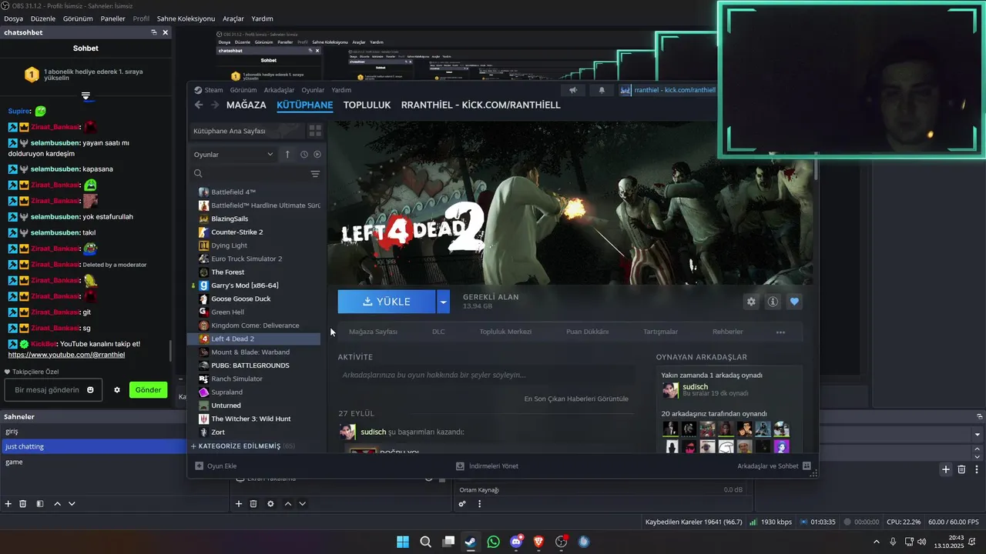986x554 pixels.
Task: Show more game page tabs via ellipsis
Action: (x=780, y=332)
